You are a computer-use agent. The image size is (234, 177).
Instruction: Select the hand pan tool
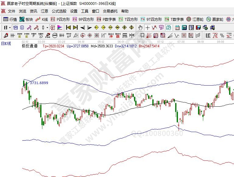[x=140, y=28]
